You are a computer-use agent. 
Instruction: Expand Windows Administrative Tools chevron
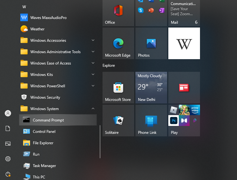click(93, 52)
